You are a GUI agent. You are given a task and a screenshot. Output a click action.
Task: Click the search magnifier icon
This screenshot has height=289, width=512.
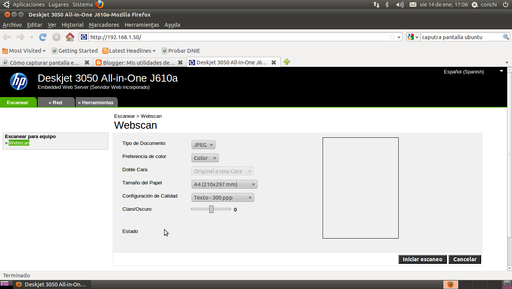click(x=506, y=37)
